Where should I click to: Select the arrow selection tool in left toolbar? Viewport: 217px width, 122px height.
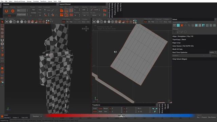(2, 22)
